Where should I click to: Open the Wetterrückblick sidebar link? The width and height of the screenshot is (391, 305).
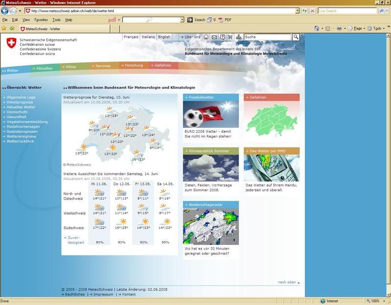click(20, 141)
